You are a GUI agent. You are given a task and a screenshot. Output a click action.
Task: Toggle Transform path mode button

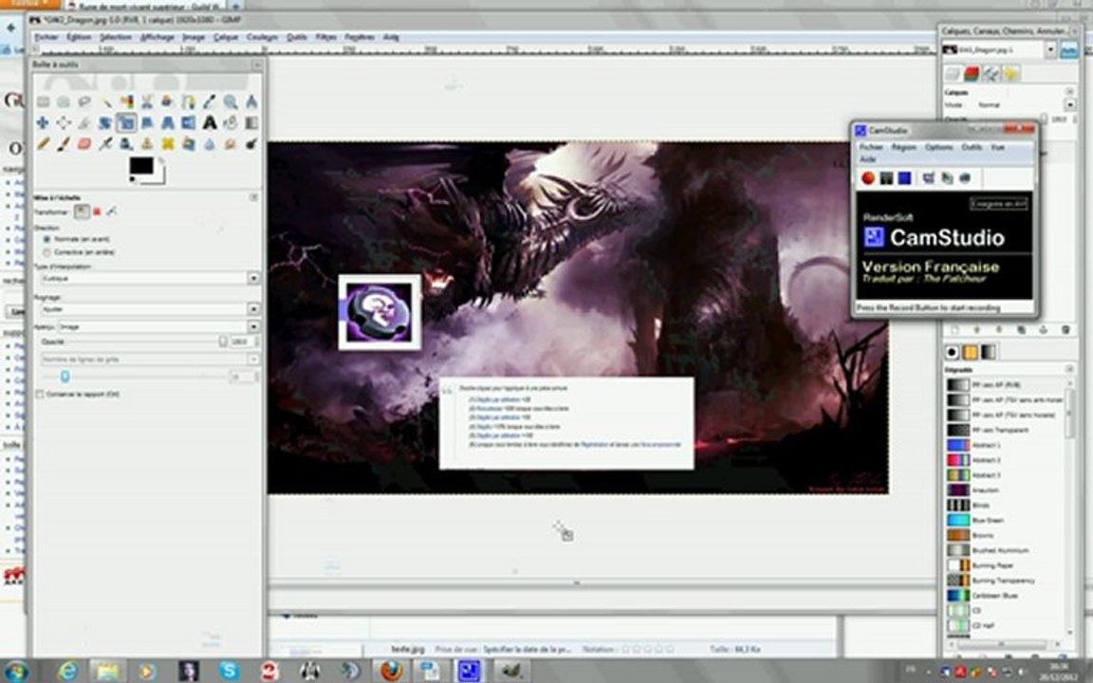[112, 212]
